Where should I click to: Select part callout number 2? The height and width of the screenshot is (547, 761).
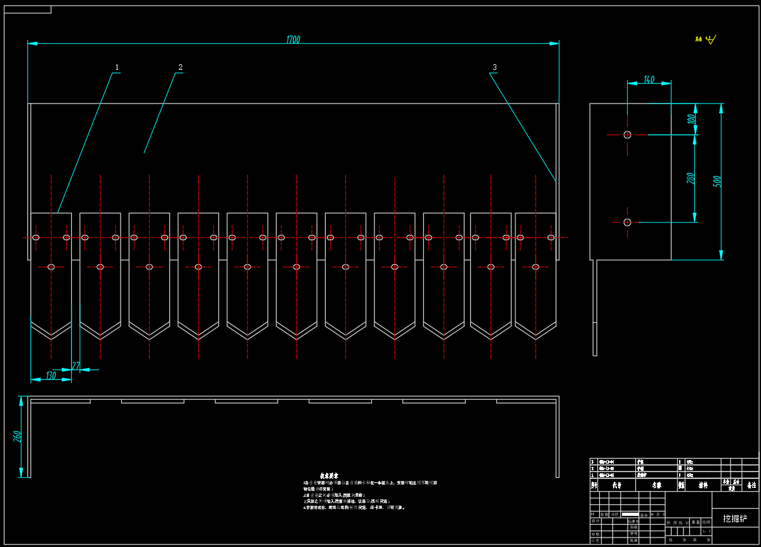click(x=180, y=67)
